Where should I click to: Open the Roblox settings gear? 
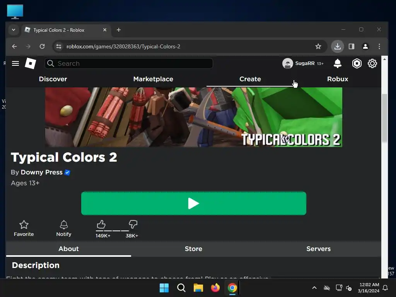tap(372, 63)
